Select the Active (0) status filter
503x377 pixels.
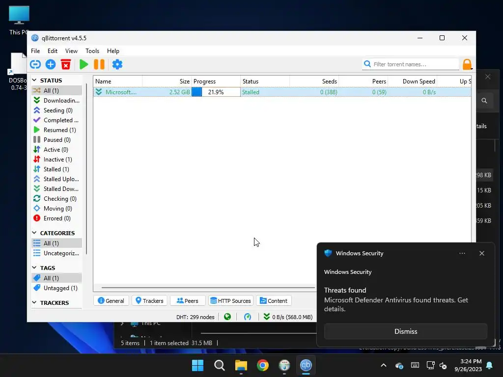coord(56,150)
